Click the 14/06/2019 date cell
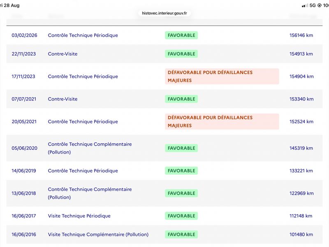Image resolution: width=329 pixels, height=247 pixels. point(24,171)
